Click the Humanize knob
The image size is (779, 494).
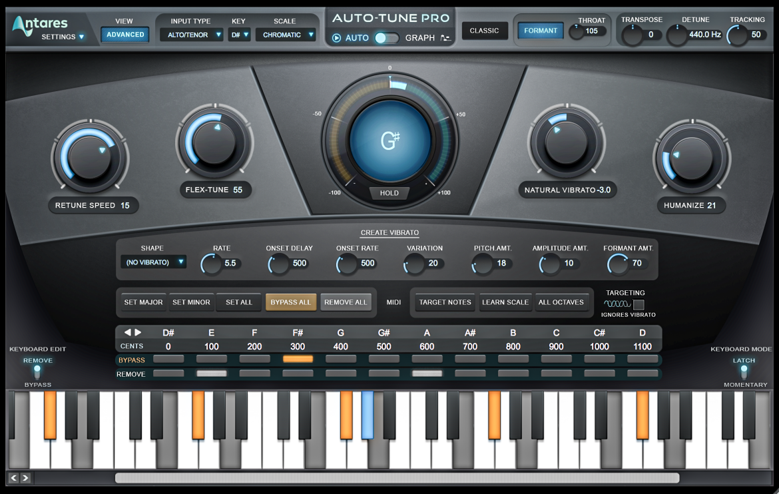tap(692, 158)
